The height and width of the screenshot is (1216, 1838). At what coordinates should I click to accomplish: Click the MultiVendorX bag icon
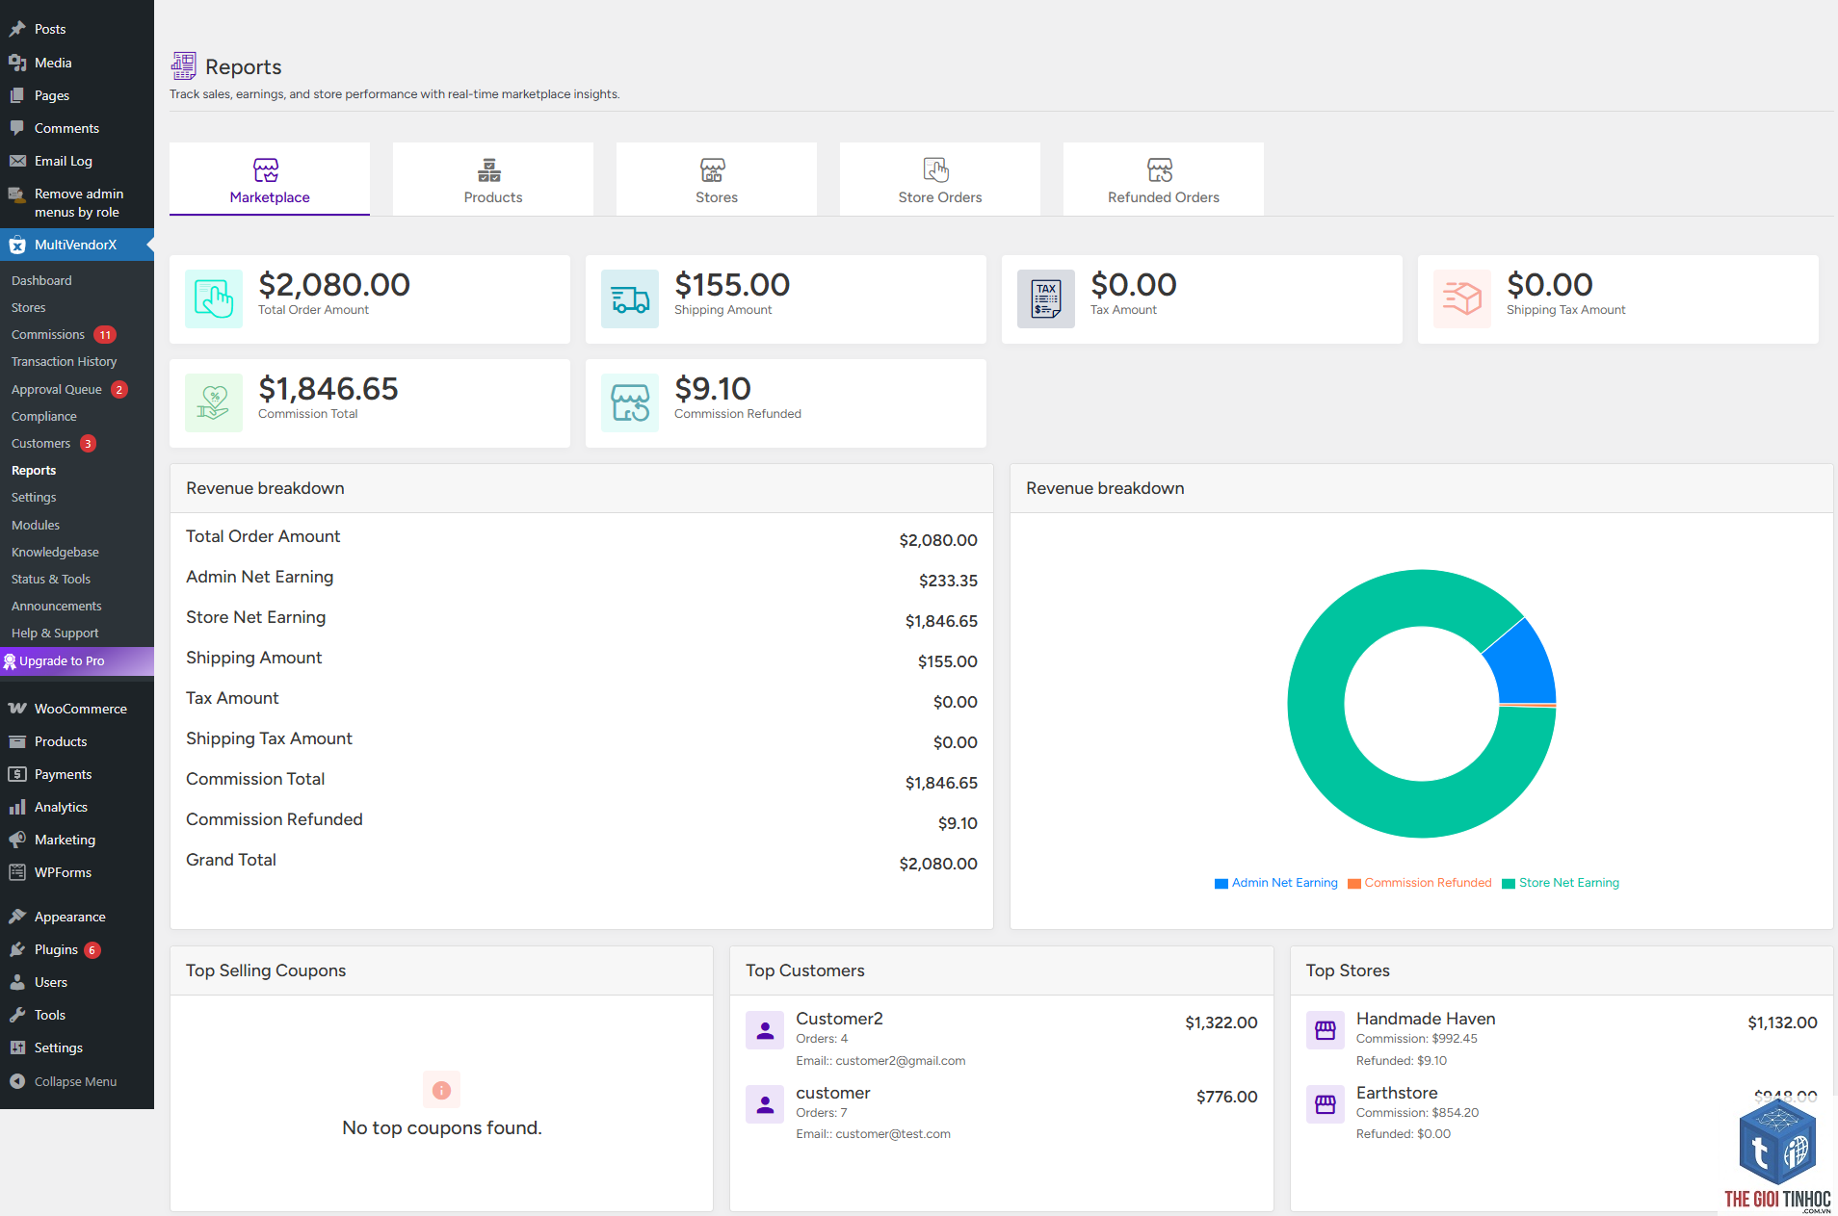(17, 245)
